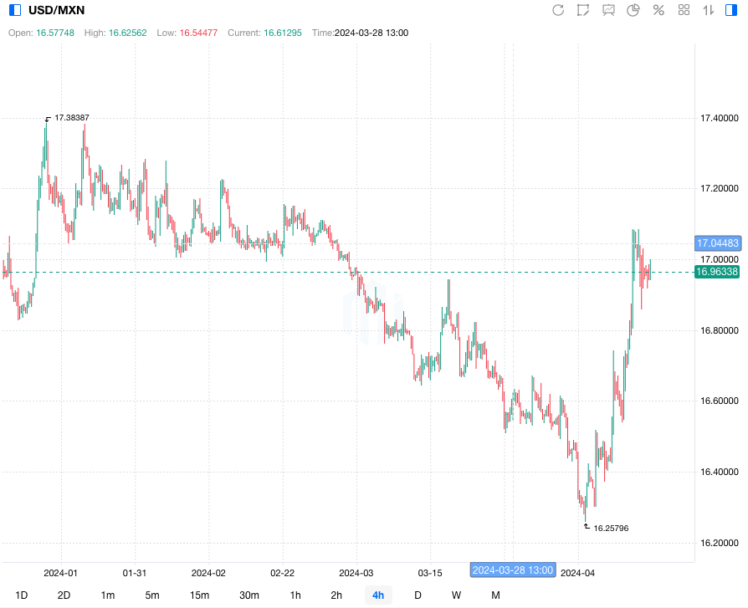Open the drawing tools icon
The width and height of the screenshot is (748, 608).
click(x=583, y=10)
